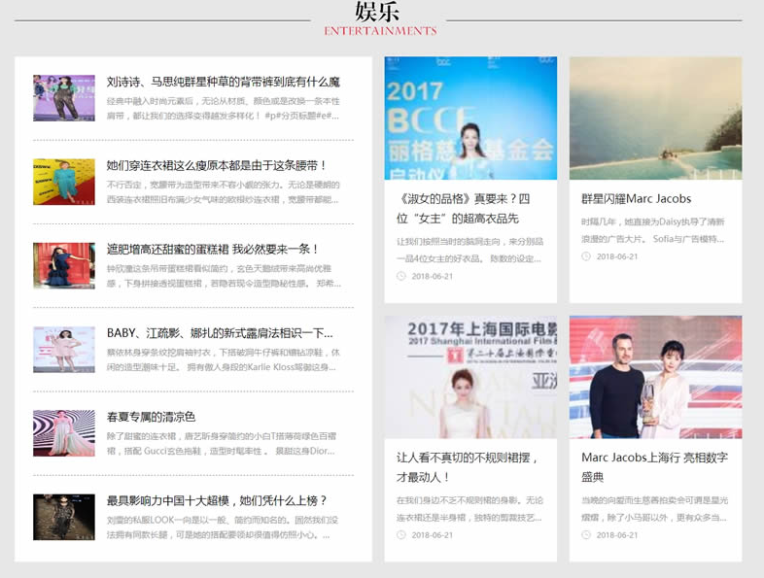Click summary text under 春夏专属的清凉色
The height and width of the screenshot is (578, 764).
pos(222,443)
